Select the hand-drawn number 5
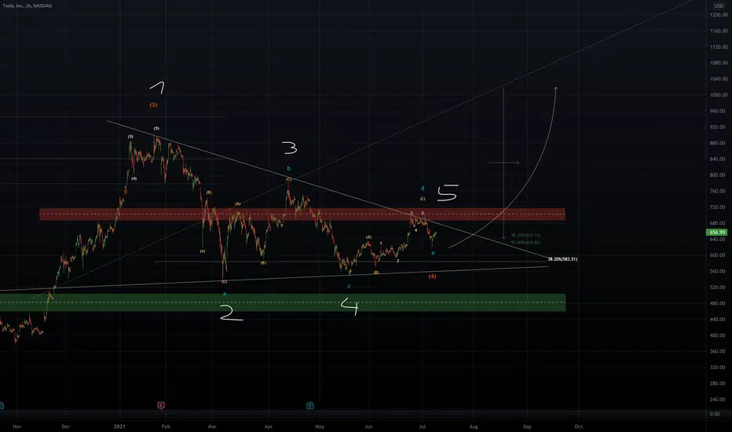This screenshot has height=432, width=732. pos(447,192)
